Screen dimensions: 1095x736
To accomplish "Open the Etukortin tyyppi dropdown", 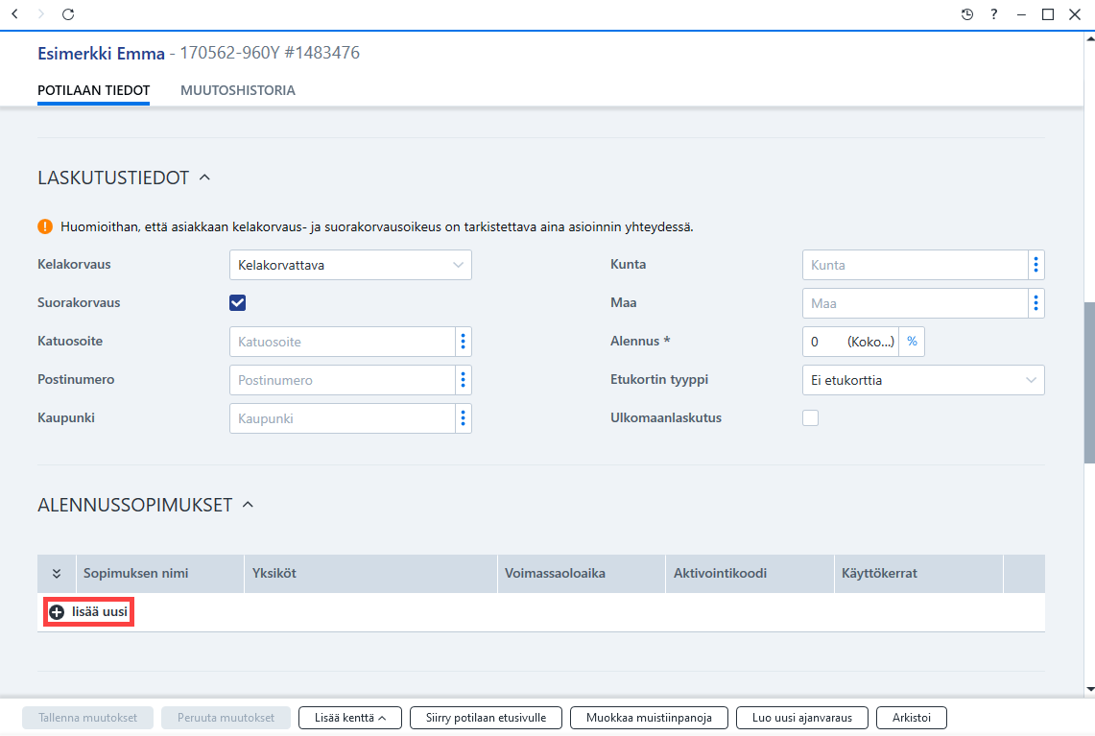I will 923,380.
